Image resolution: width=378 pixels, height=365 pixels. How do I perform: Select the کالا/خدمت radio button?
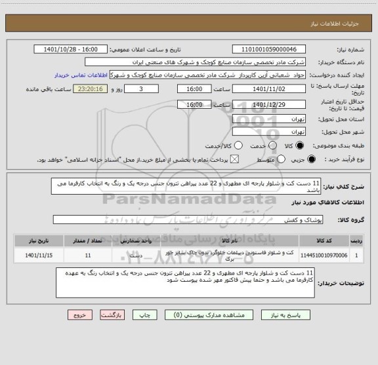[x=238, y=145]
